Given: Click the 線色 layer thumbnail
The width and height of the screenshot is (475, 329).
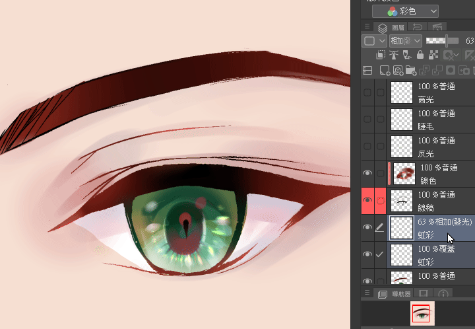Looking at the screenshot, I should [404, 174].
